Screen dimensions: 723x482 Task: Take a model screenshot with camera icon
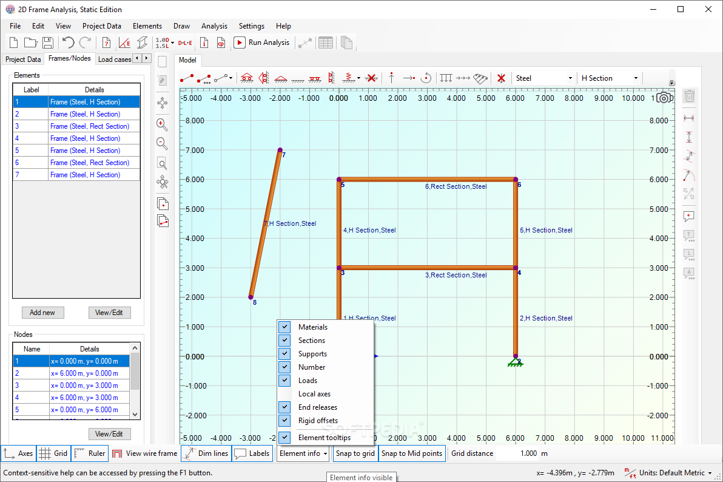pos(664,98)
